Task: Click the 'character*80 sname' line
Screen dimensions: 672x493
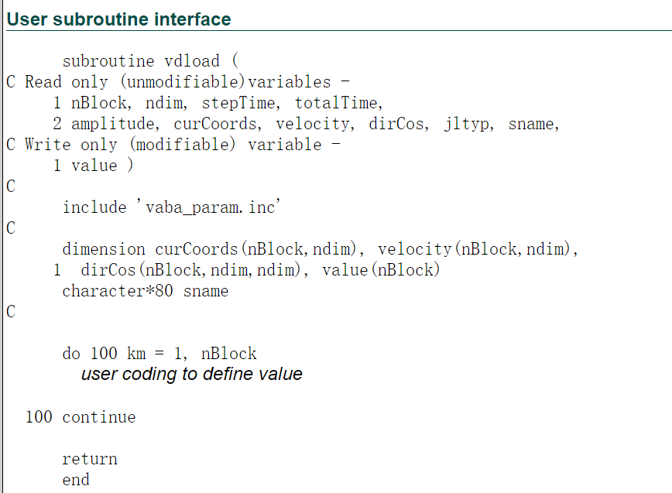Action: [x=146, y=291]
